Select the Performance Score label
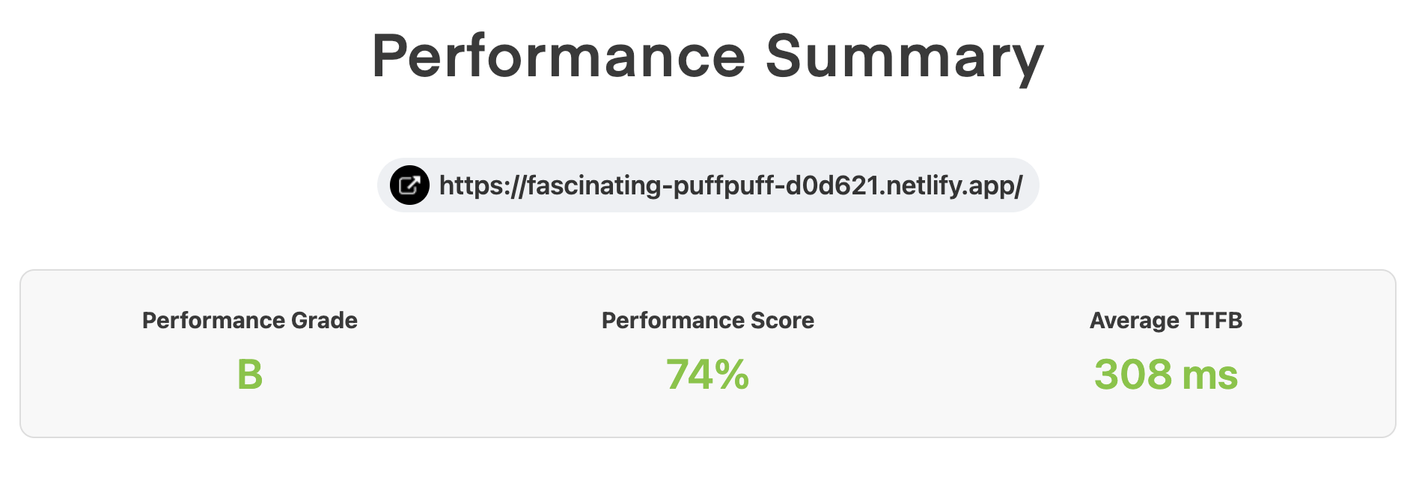1416x486 pixels. click(x=707, y=321)
